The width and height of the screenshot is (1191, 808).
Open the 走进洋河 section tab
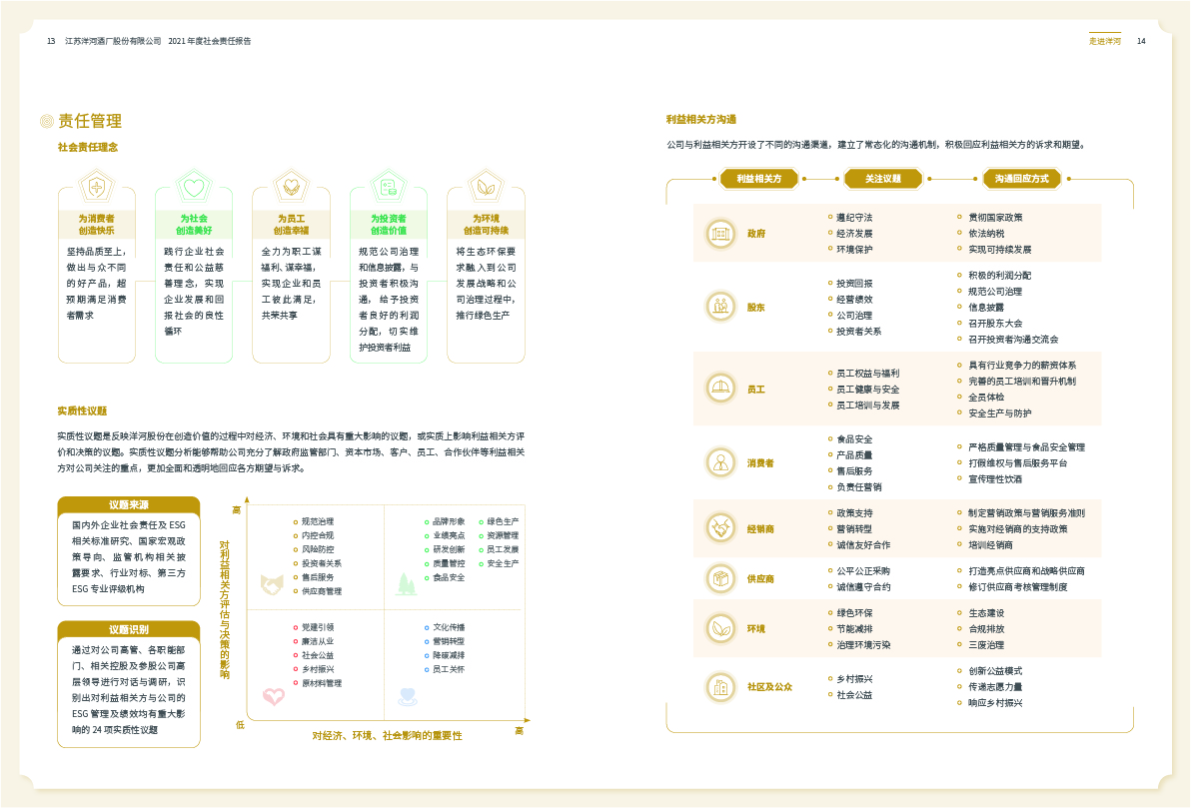tap(1104, 41)
